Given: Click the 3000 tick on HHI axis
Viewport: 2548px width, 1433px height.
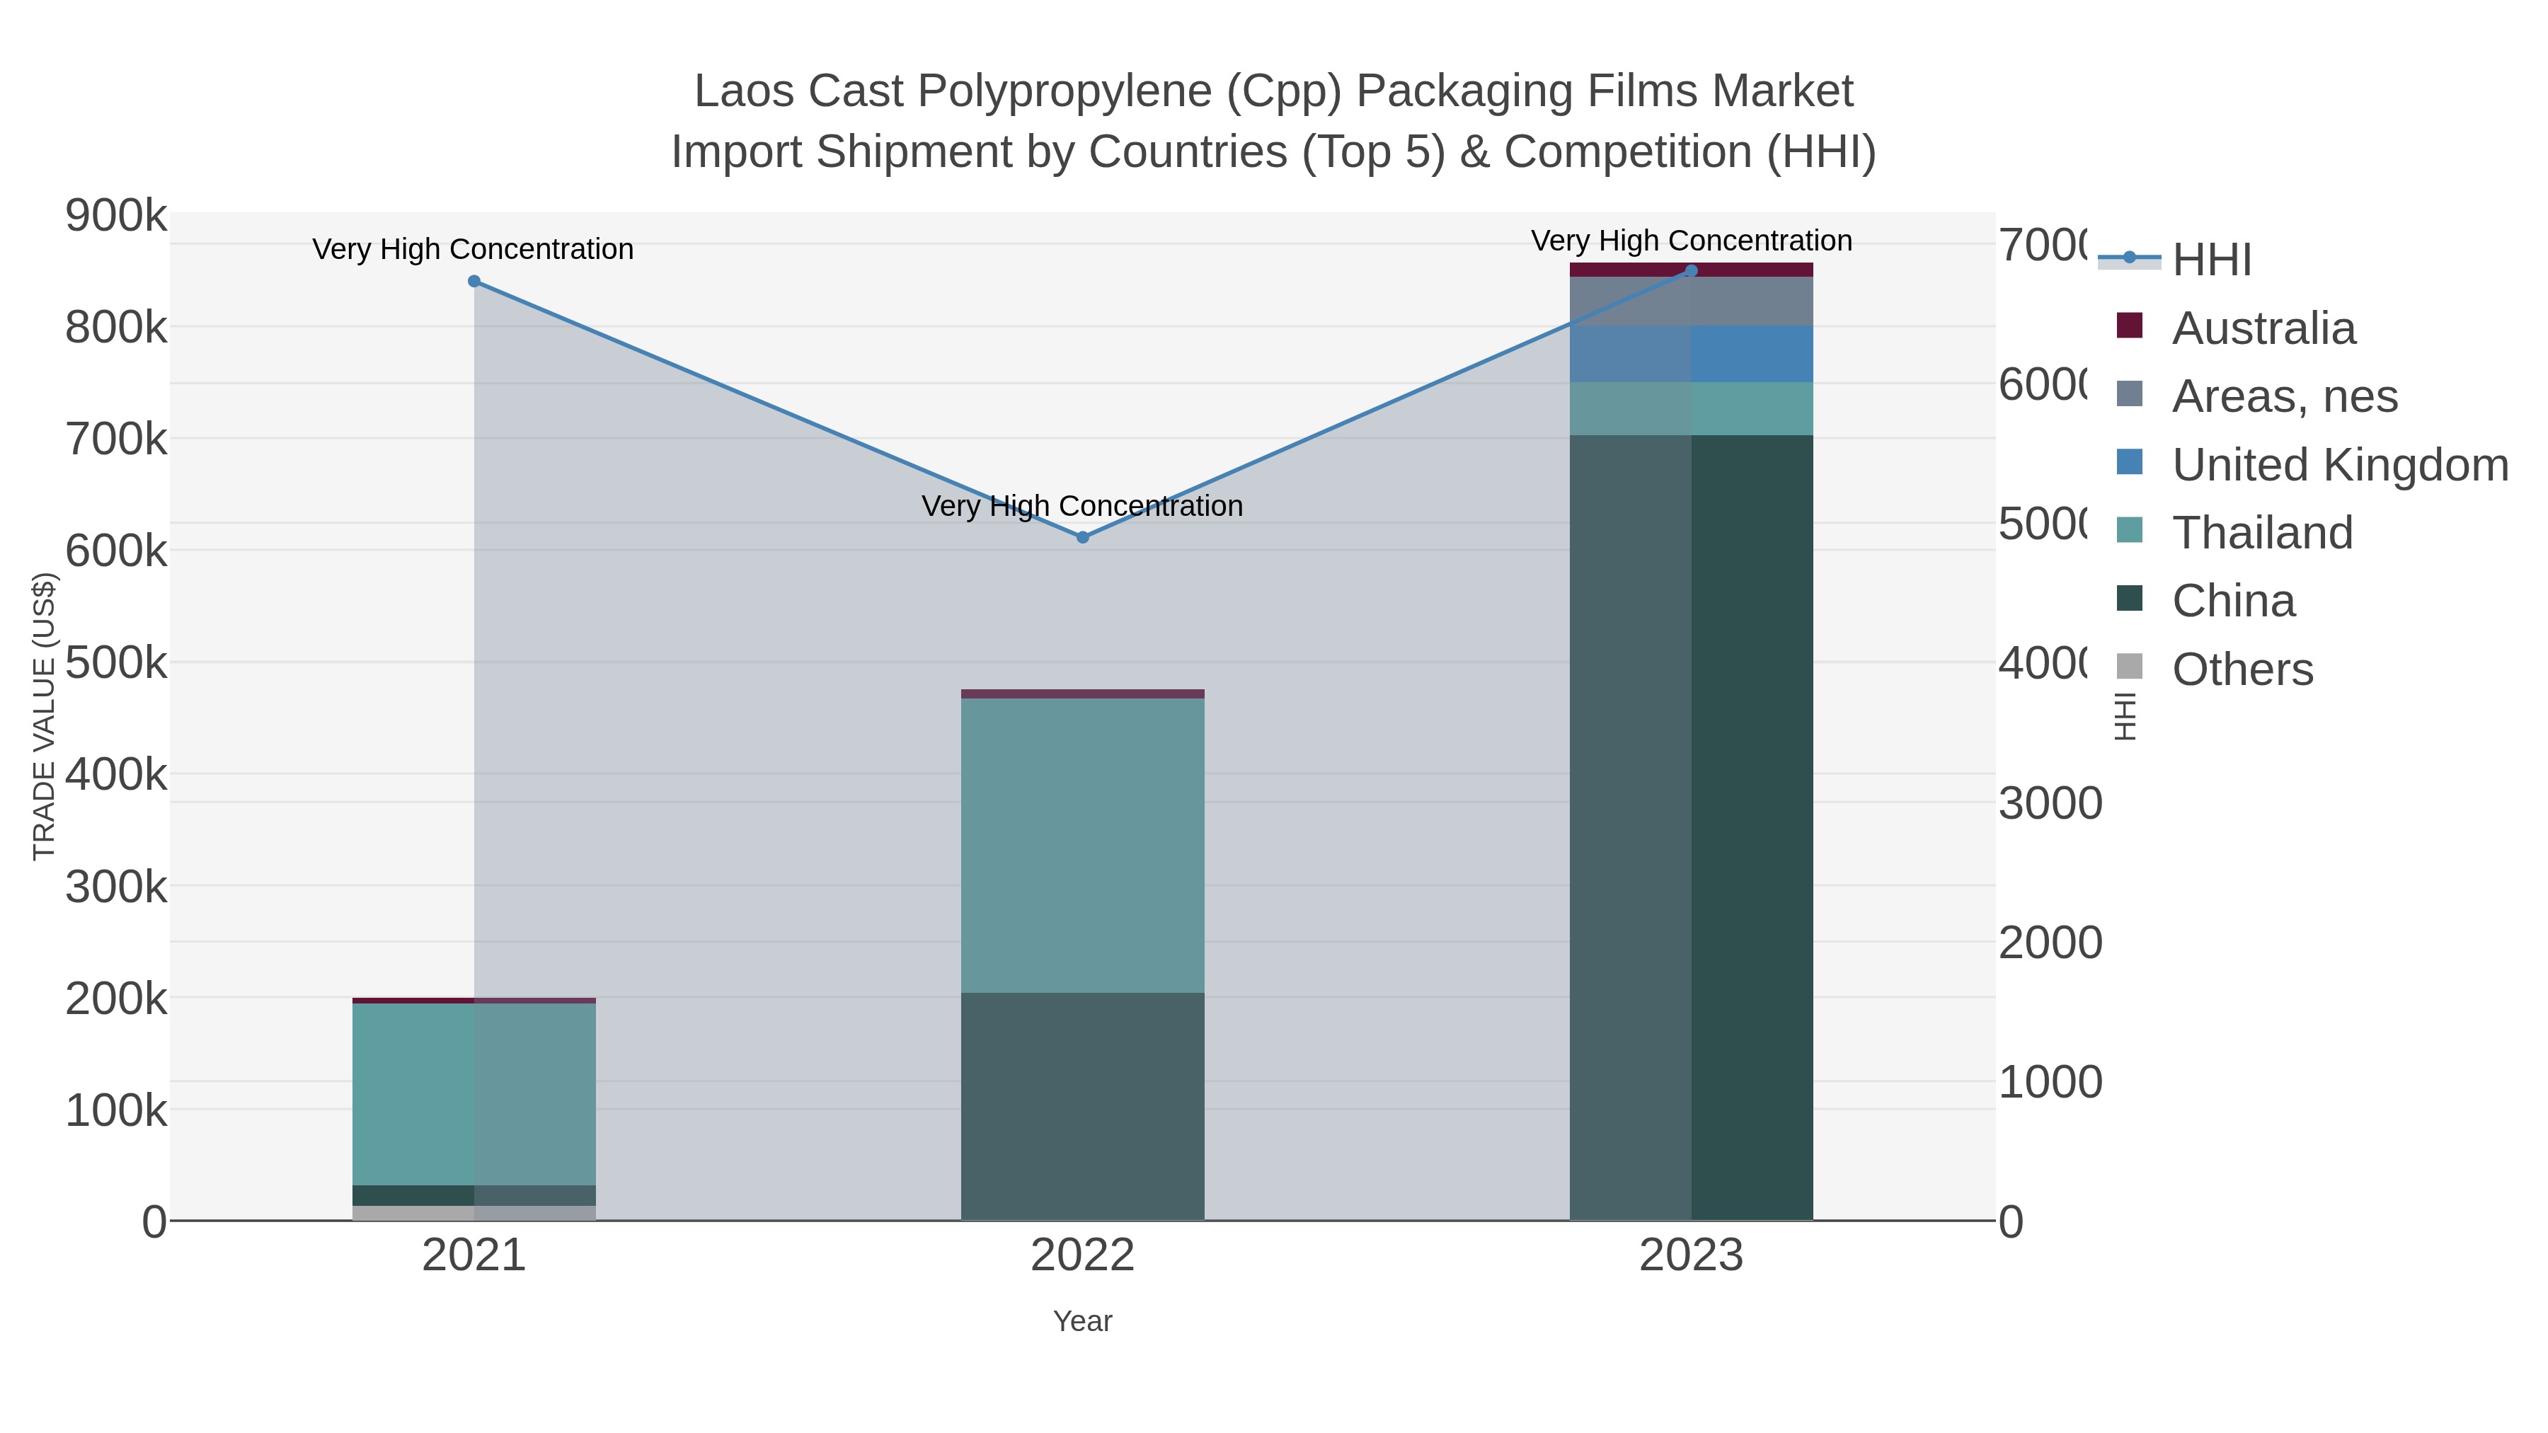Looking at the screenshot, I should click(x=2050, y=803).
